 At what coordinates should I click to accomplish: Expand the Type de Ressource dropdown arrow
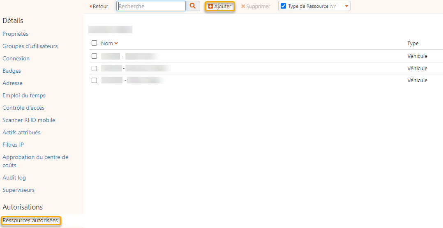point(346,6)
